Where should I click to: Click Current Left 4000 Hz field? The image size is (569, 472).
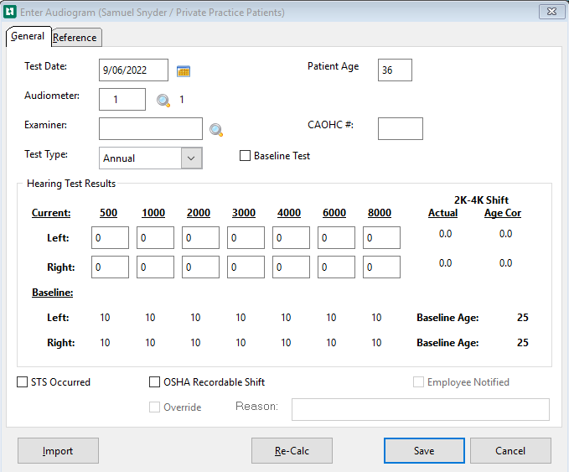291,238
